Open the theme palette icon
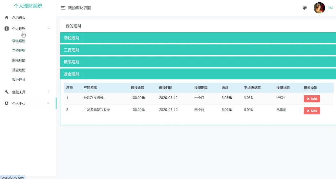 click(305, 8)
